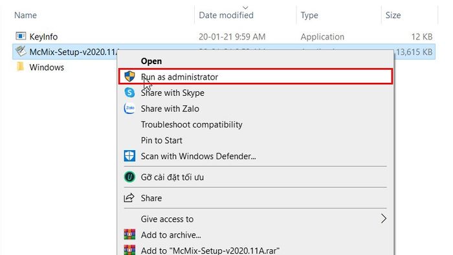Click the shield icon beside Run as administrator
Viewport: 453px width, 255px height.
(129, 76)
